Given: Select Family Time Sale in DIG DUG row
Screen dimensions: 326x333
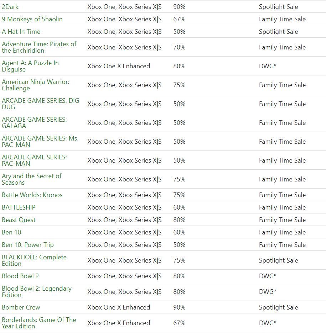Looking at the screenshot, I should pos(282,104).
